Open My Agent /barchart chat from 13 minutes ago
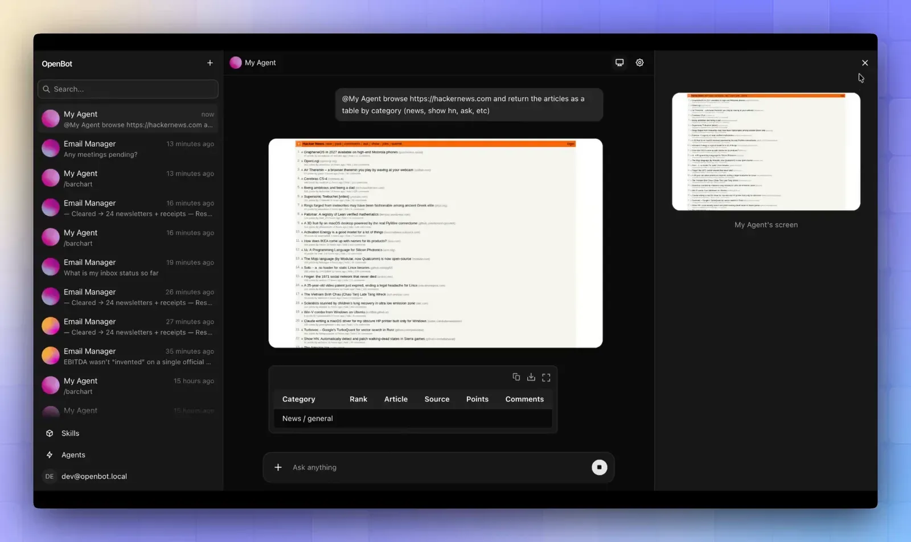This screenshot has height=542, width=911. (128, 178)
